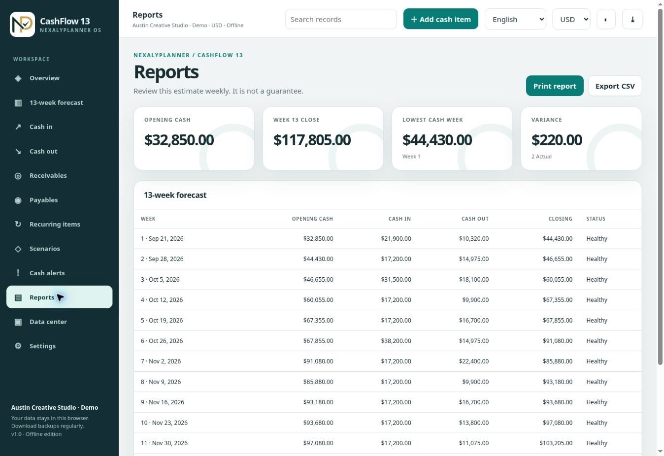This screenshot has height=456, width=664.
Task: Click the Healthy status for week 4
Action: click(x=597, y=300)
